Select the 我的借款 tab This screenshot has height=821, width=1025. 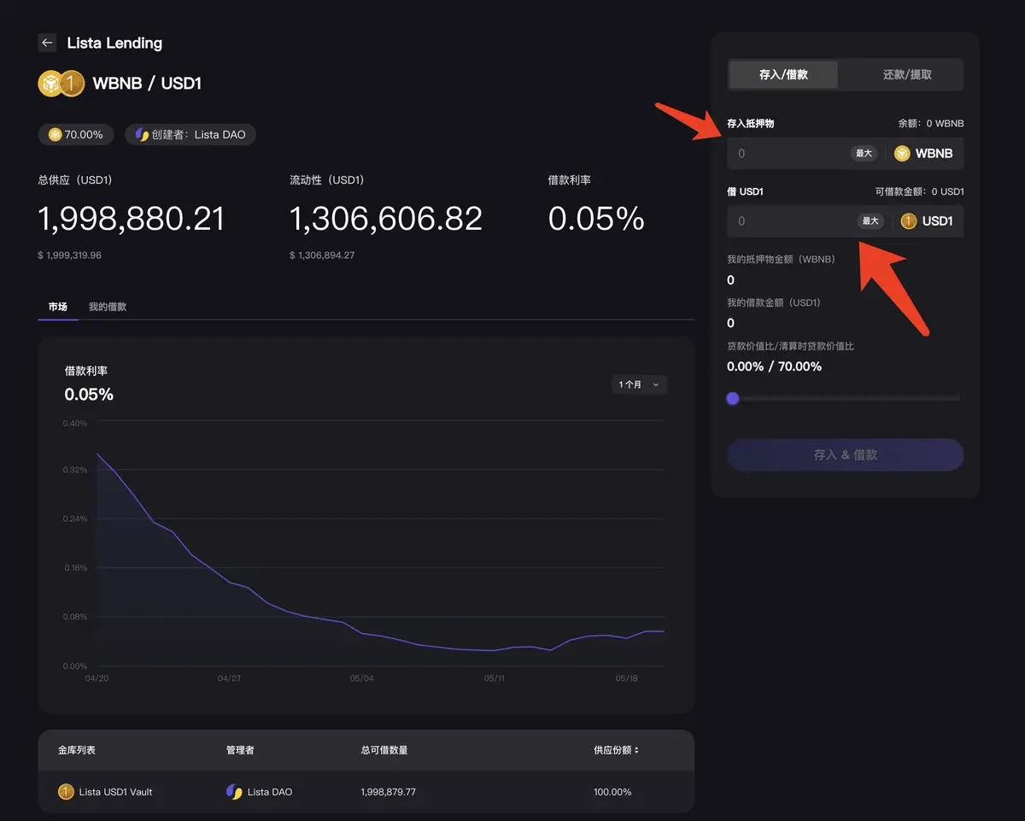pos(108,307)
